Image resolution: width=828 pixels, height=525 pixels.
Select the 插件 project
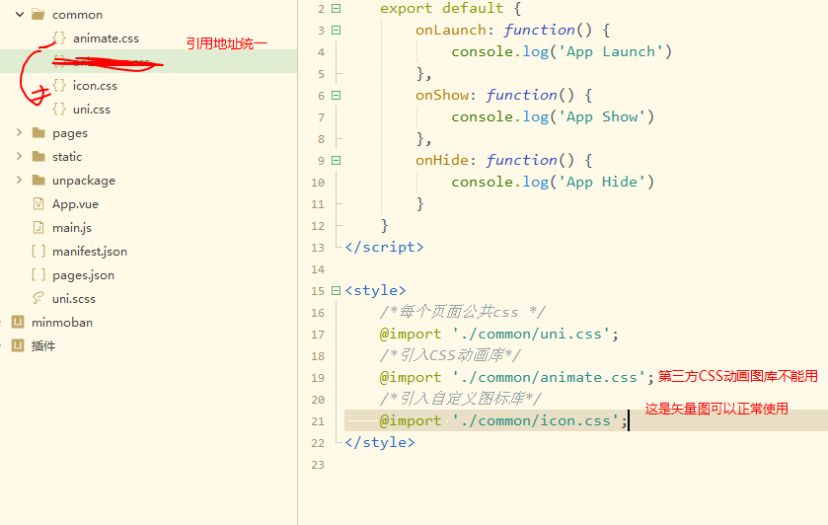(x=43, y=346)
